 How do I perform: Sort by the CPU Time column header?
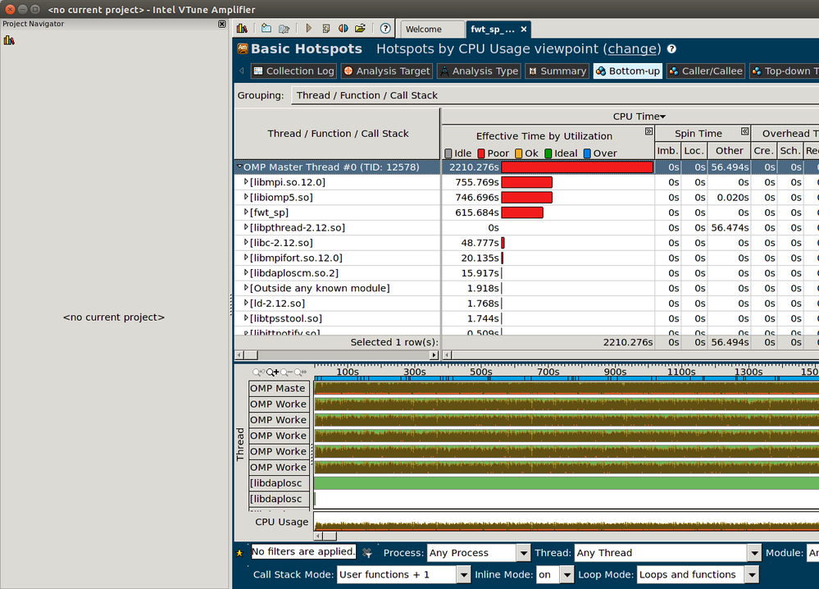point(639,116)
